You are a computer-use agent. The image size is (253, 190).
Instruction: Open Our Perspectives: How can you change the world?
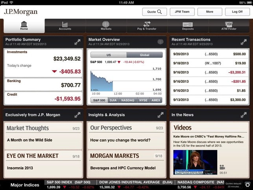pos(126,136)
